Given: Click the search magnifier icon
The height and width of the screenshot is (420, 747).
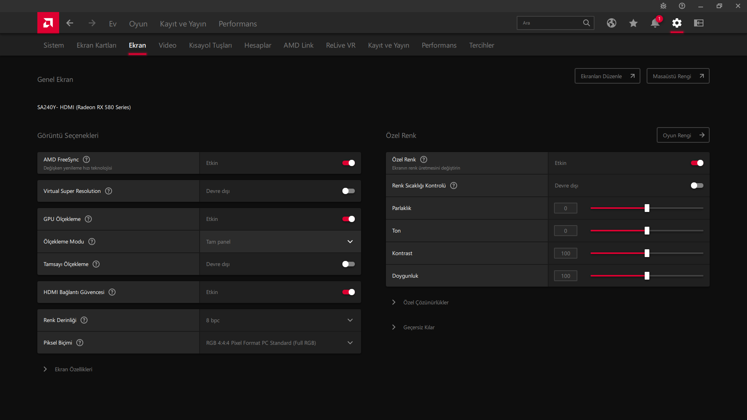Looking at the screenshot, I should (586, 23).
